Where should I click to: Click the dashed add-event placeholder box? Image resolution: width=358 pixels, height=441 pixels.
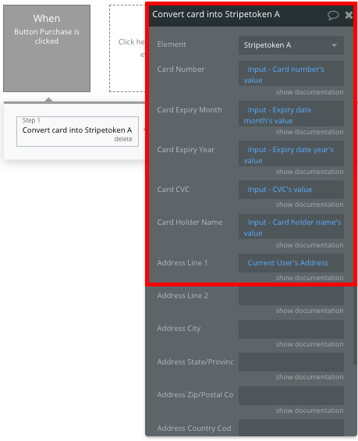click(127, 48)
